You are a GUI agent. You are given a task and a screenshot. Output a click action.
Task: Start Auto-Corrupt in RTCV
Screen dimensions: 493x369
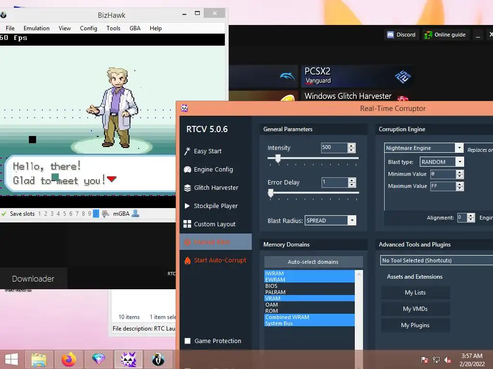[x=215, y=260]
